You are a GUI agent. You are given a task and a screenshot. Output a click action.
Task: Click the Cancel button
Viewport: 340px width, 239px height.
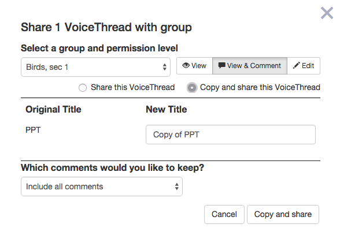(x=224, y=214)
